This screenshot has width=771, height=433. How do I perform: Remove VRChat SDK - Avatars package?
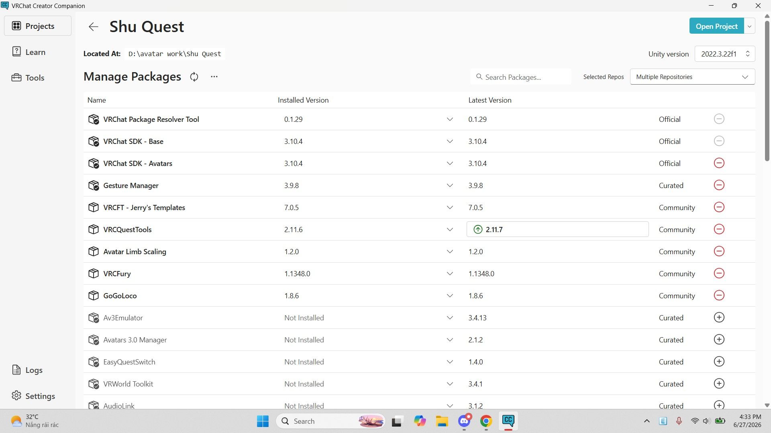coord(719,163)
